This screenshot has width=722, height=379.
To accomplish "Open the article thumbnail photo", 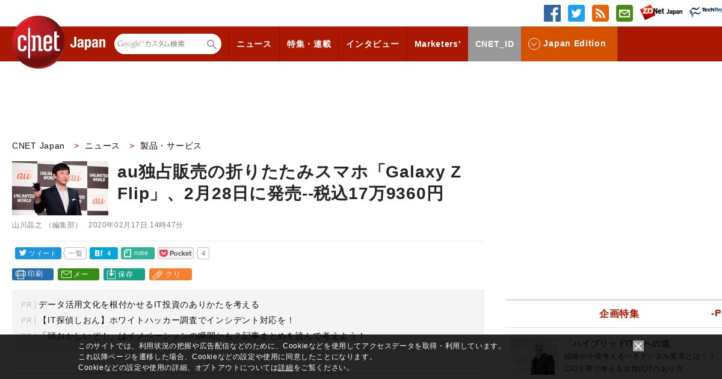I will click(x=60, y=188).
